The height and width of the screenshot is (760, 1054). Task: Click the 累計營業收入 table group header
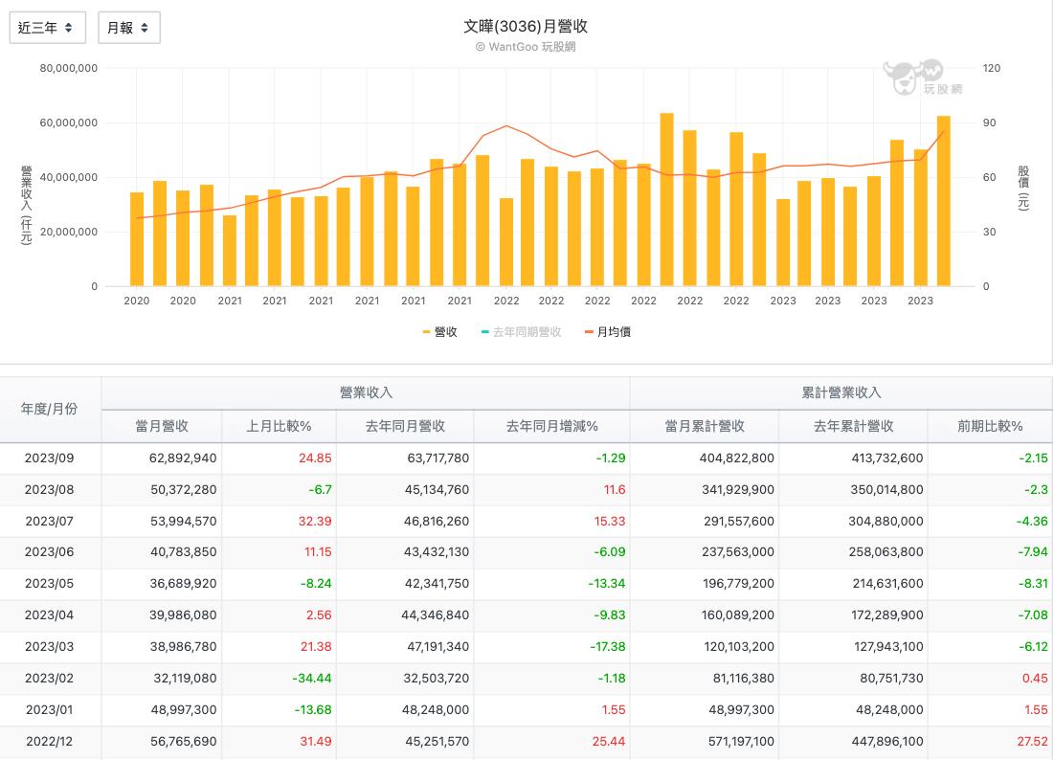tap(841, 392)
